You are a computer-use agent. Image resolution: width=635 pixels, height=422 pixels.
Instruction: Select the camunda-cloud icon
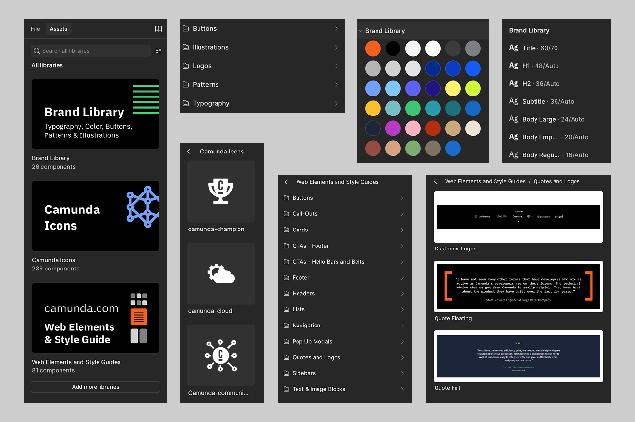(221, 273)
